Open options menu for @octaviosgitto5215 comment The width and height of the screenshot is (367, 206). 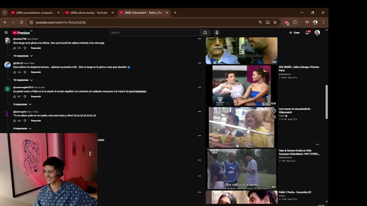200,87
